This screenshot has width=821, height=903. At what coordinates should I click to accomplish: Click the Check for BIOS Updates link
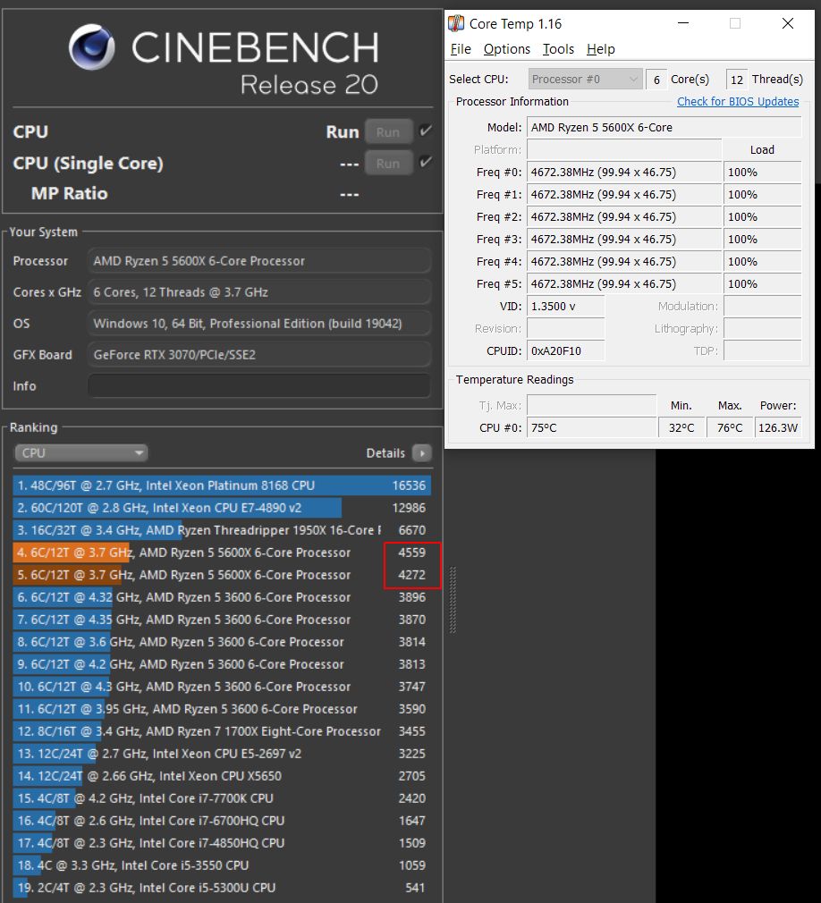[738, 101]
